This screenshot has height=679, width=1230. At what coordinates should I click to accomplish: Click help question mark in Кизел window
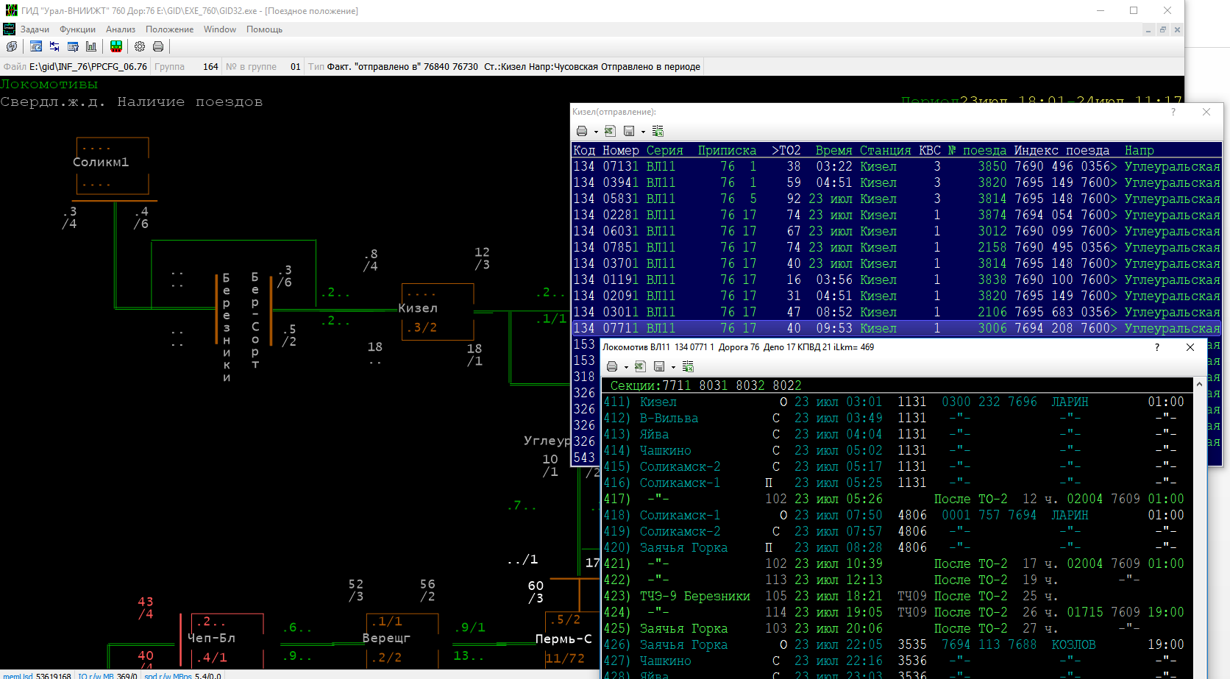point(1173,112)
